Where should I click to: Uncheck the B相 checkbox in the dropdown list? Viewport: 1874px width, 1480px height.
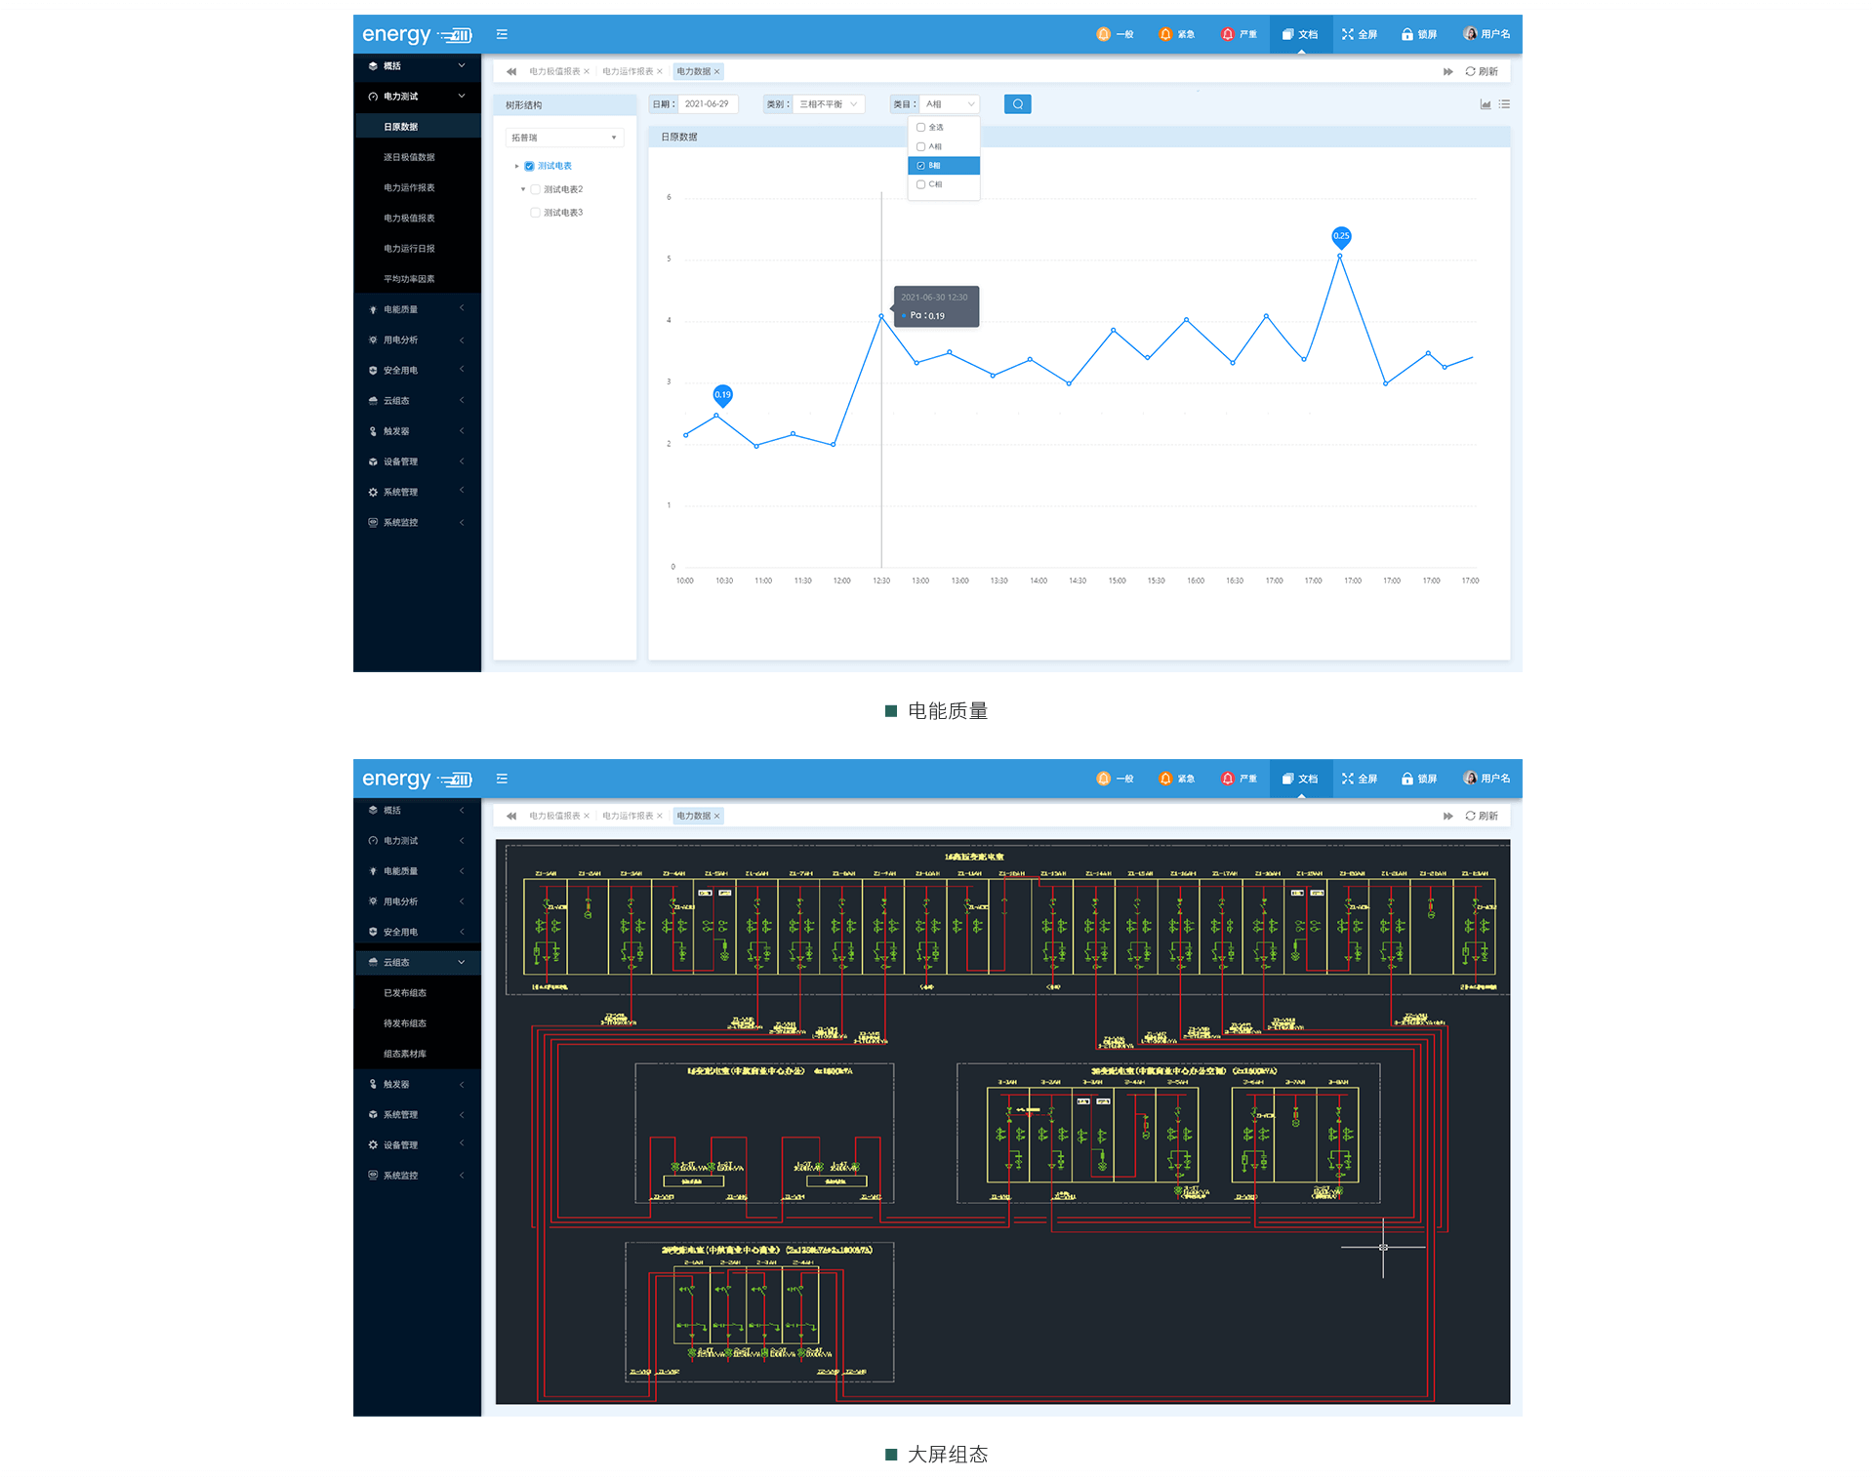[x=920, y=166]
